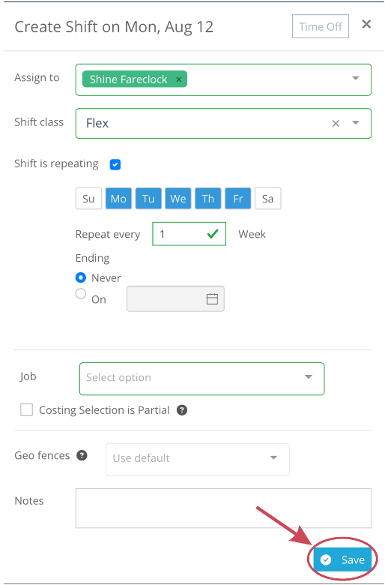Image resolution: width=385 pixels, height=585 pixels.
Task: Open the Job select option dropdown
Action: (201, 378)
